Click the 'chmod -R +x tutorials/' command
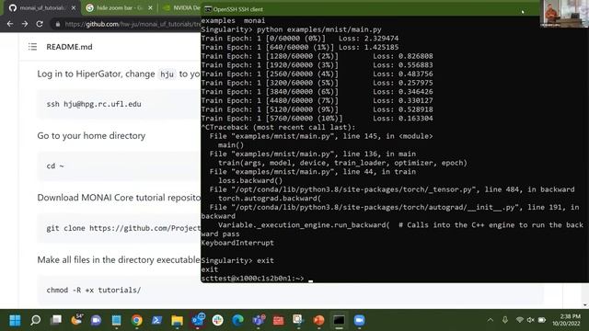 94,291
